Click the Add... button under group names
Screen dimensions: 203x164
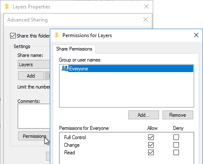pos(143,115)
